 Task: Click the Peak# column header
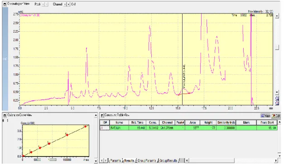[x=180, y=123]
